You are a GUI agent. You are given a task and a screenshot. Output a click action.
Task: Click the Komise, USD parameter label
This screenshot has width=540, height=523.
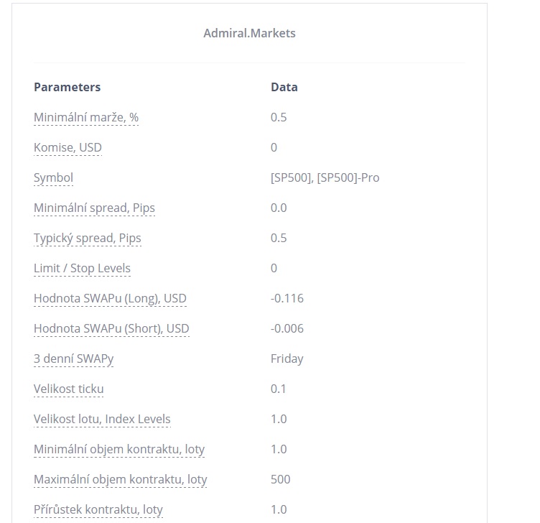tap(67, 147)
